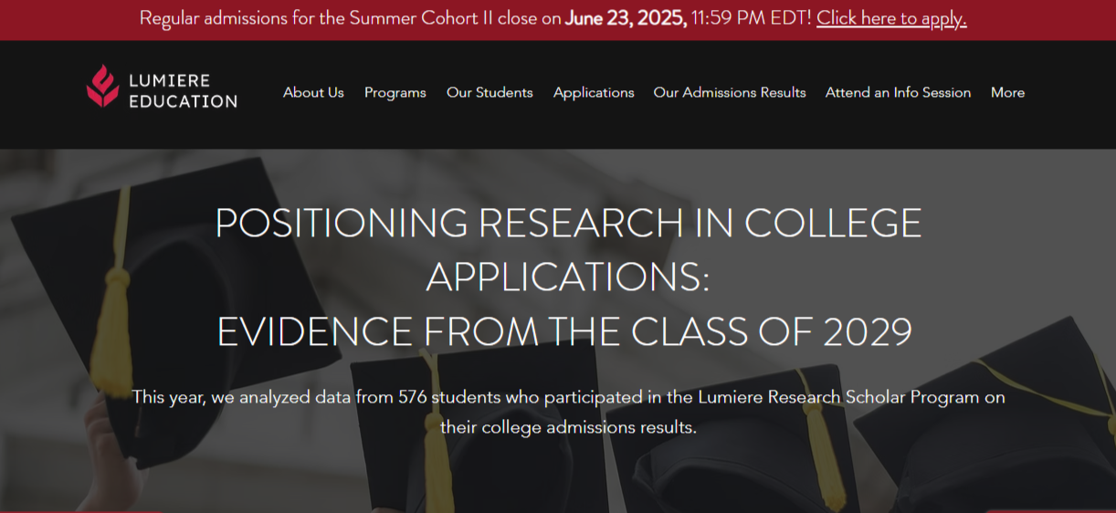
Task: Select Applications in the navigation bar
Action: pyautogui.click(x=594, y=92)
